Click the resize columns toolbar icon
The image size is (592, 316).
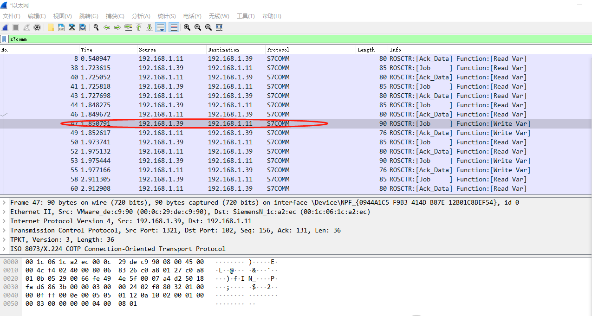coord(219,27)
